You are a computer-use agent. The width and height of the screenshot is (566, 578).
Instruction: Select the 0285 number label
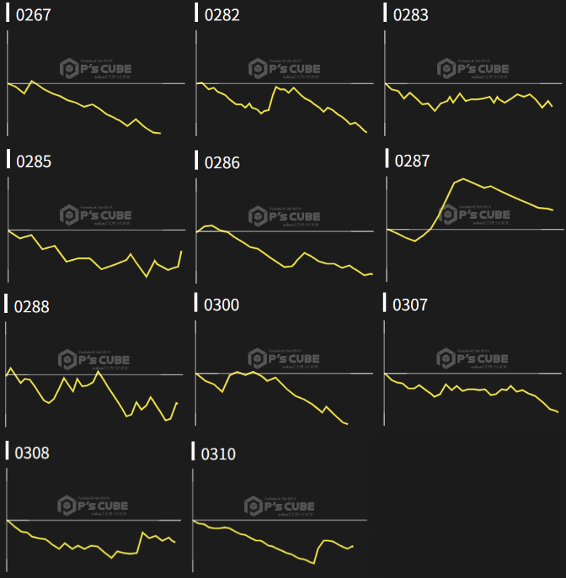click(x=33, y=161)
